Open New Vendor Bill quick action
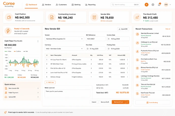This screenshot has height=116, width=175. (22, 88)
